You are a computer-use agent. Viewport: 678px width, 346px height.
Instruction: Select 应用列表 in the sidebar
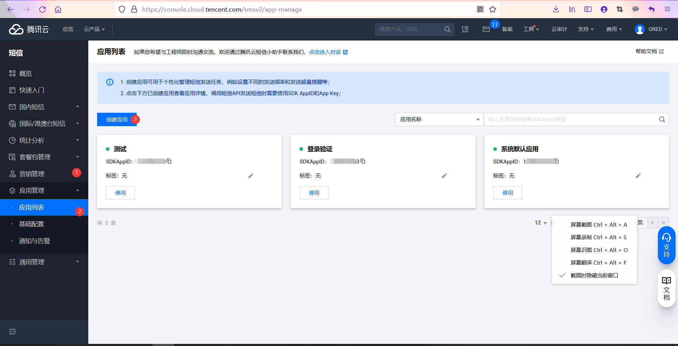tap(44, 207)
